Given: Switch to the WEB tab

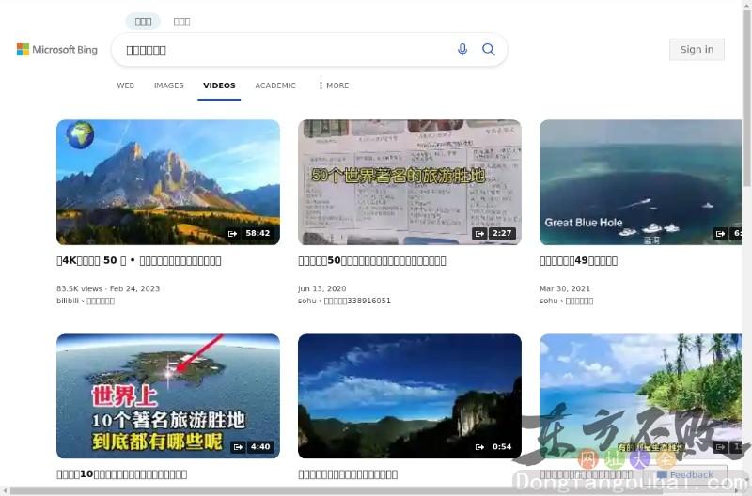Looking at the screenshot, I should (126, 85).
